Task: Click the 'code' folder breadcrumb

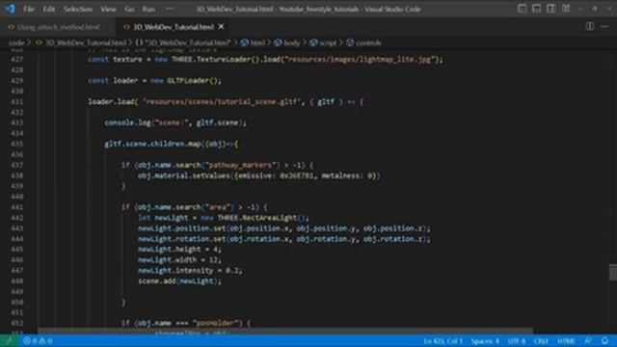Action: click(16, 42)
